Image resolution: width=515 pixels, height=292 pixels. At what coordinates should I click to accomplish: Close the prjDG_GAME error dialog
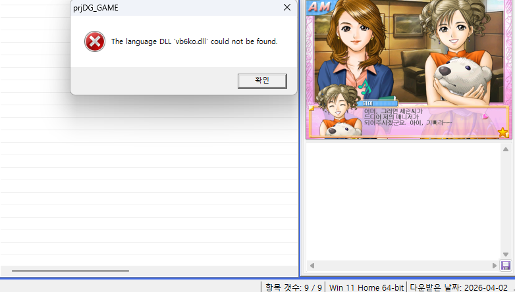pos(287,7)
